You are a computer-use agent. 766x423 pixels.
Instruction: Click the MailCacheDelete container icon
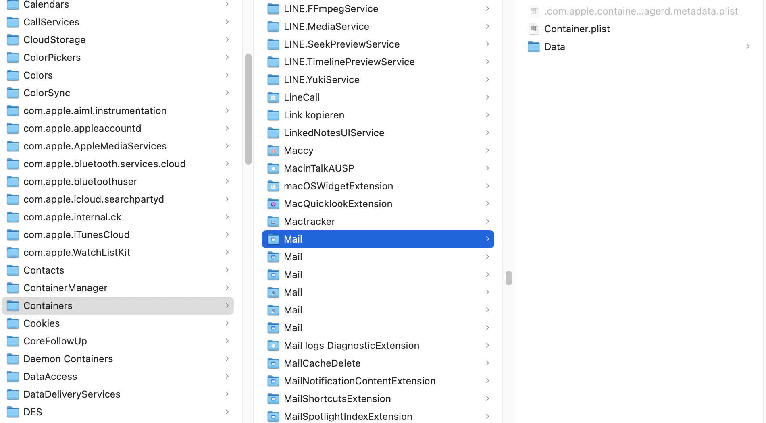coord(273,363)
